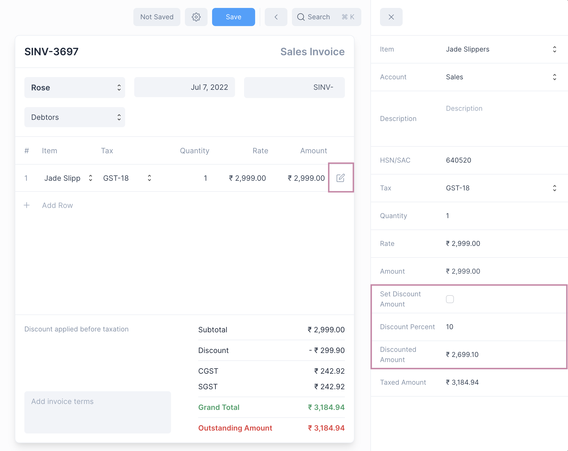The height and width of the screenshot is (451, 568).
Task: Open the Debtors account dropdown
Action: (x=74, y=117)
